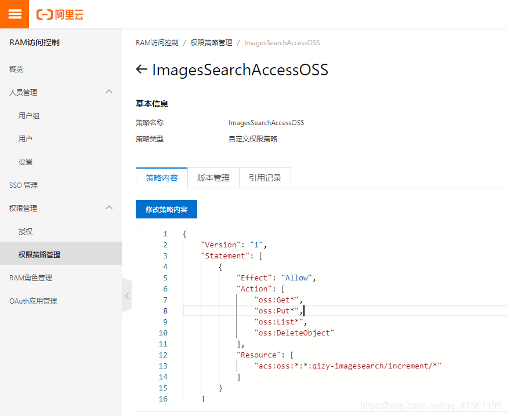Open 权限管理 in the sidebar
The width and height of the screenshot is (507, 416).
(x=23, y=209)
